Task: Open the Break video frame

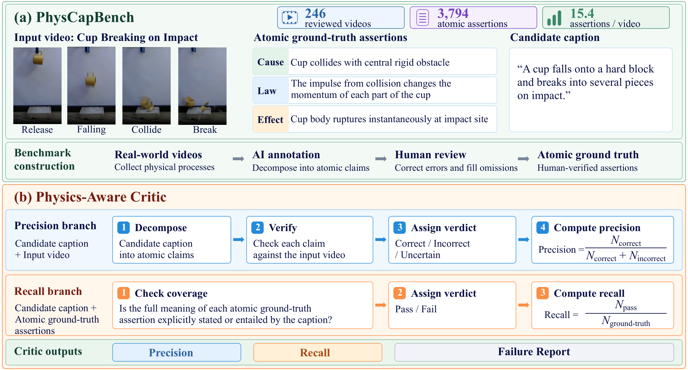Action: click(x=202, y=86)
